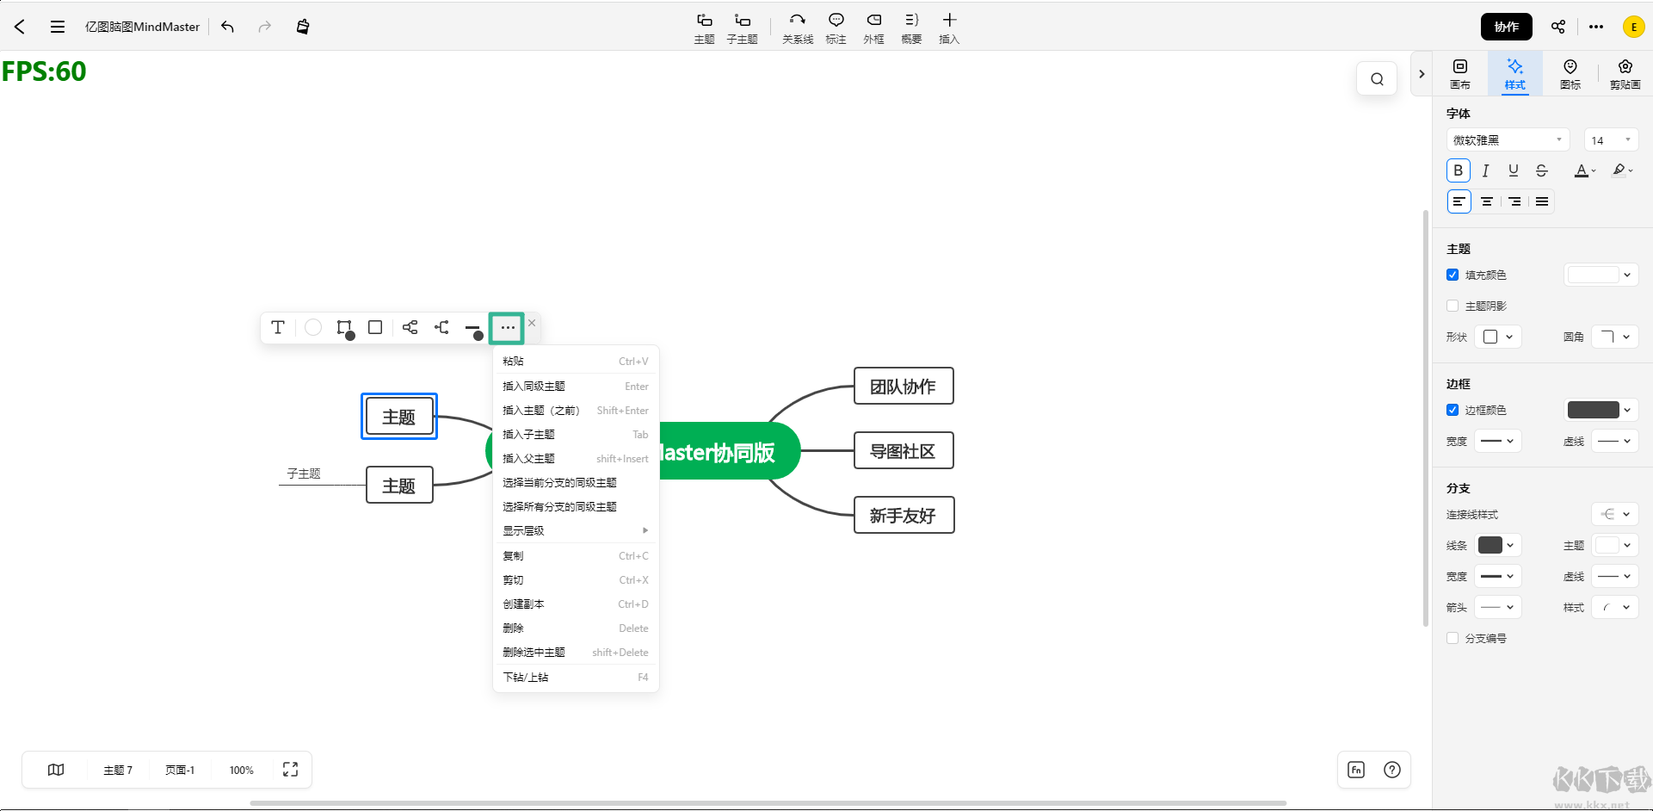Open the 微软雅黑 font dropdown

(1508, 140)
